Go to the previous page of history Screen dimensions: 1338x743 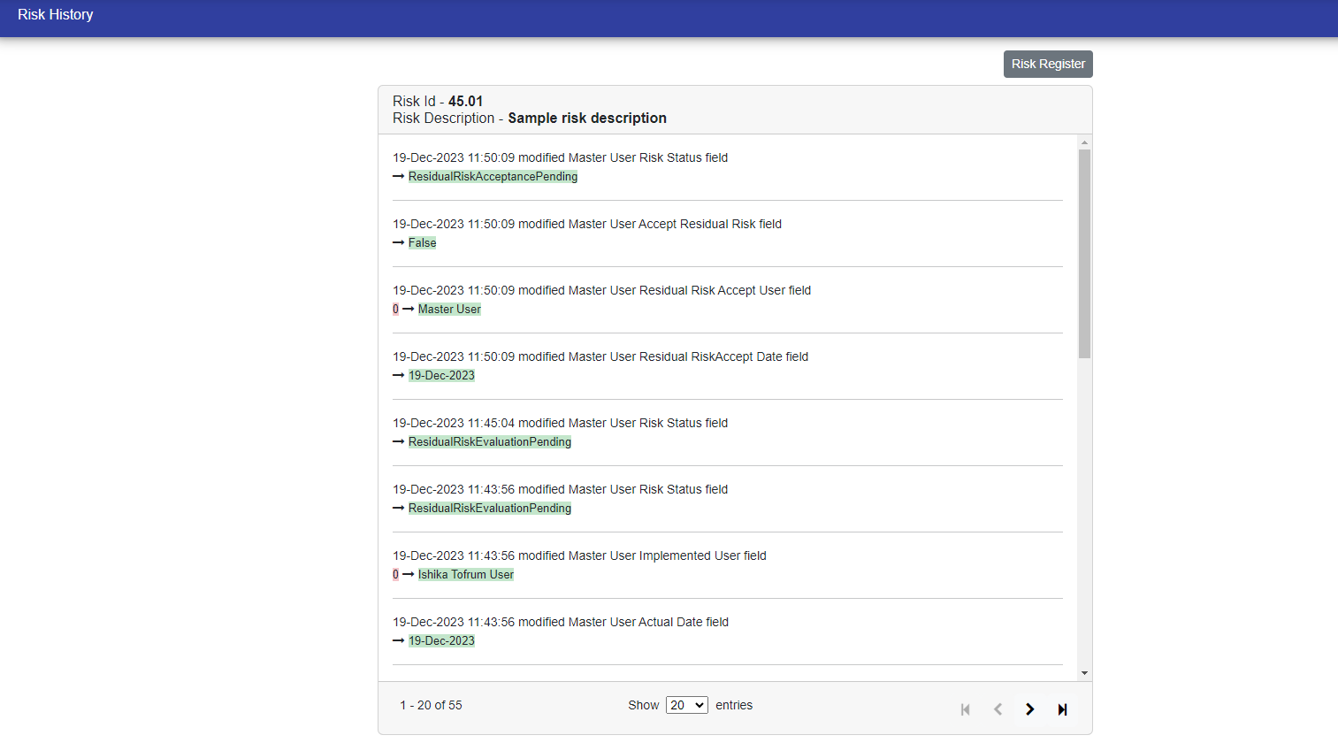[998, 709]
